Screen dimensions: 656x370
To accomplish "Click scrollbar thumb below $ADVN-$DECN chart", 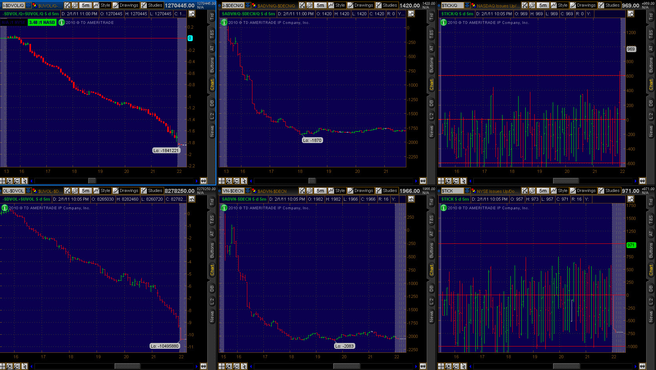I will point(347,366).
